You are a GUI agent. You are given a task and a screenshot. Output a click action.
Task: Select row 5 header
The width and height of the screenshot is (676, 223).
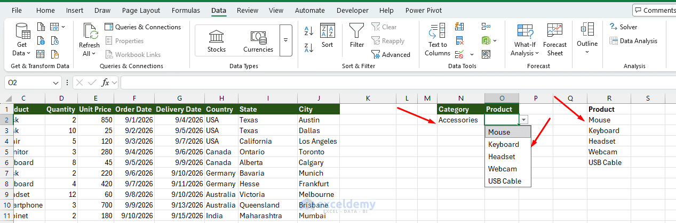(7, 152)
